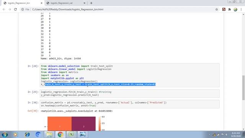The height and width of the screenshot is (138, 245).
Task: Click the pd.crosstab confusion_matrix line
Action: [104, 102]
